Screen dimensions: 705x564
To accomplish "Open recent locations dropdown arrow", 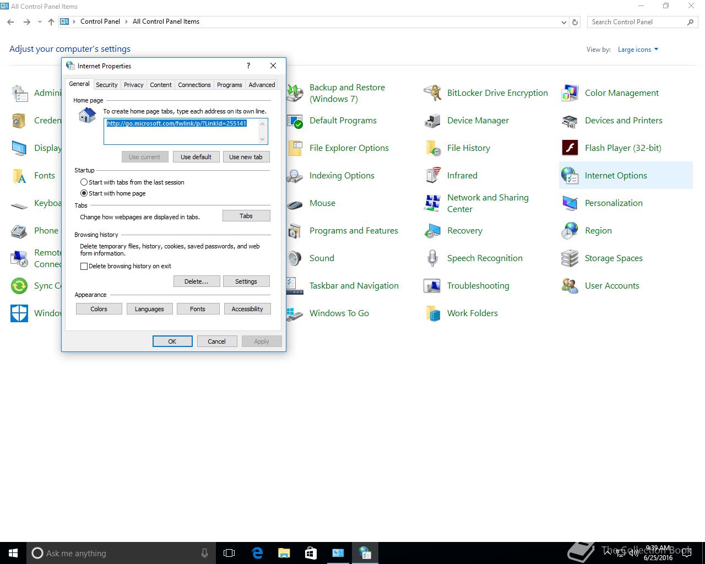I will point(40,22).
